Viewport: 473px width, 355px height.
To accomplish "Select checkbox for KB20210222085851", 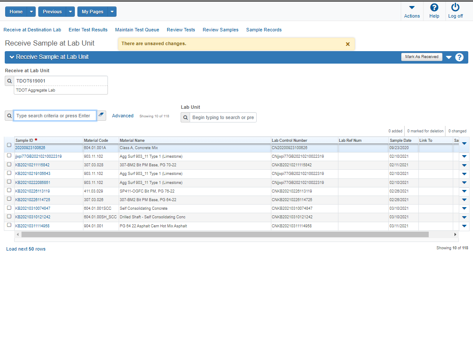I will (x=9, y=181).
